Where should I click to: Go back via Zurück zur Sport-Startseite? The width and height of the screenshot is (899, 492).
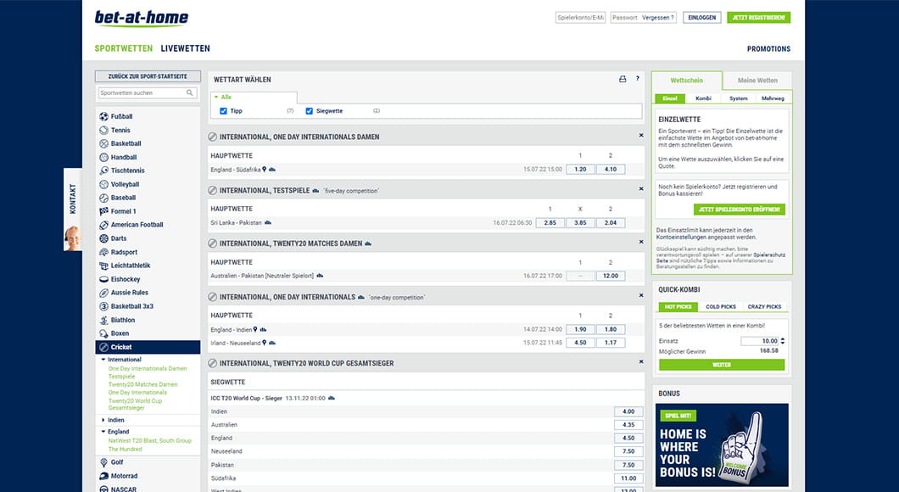click(148, 76)
